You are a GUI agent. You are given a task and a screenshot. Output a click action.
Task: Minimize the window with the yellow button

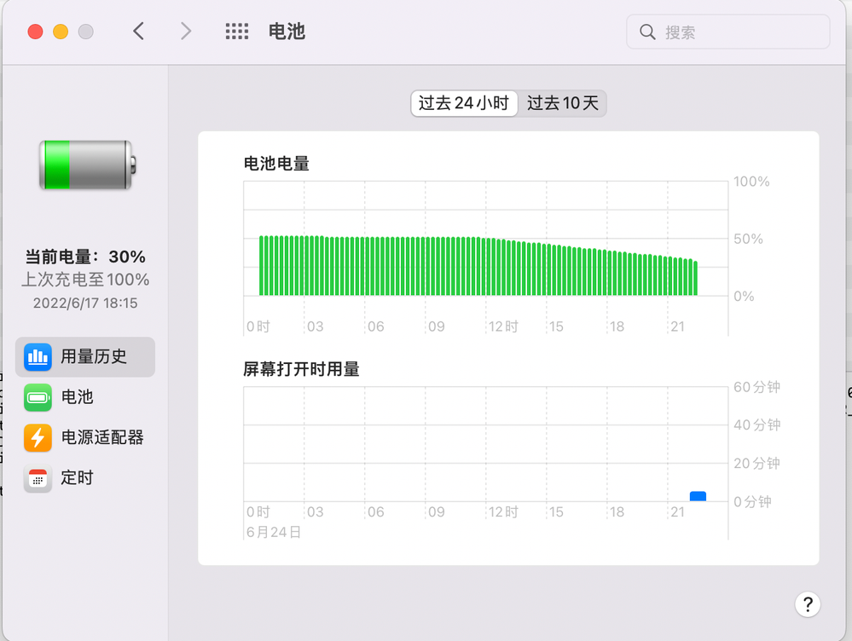[x=61, y=32]
